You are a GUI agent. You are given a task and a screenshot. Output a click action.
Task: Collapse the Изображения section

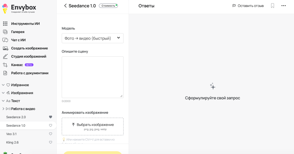3,93
